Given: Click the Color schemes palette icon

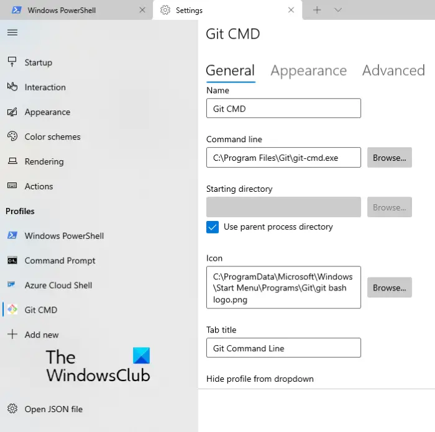Looking at the screenshot, I should coord(12,137).
